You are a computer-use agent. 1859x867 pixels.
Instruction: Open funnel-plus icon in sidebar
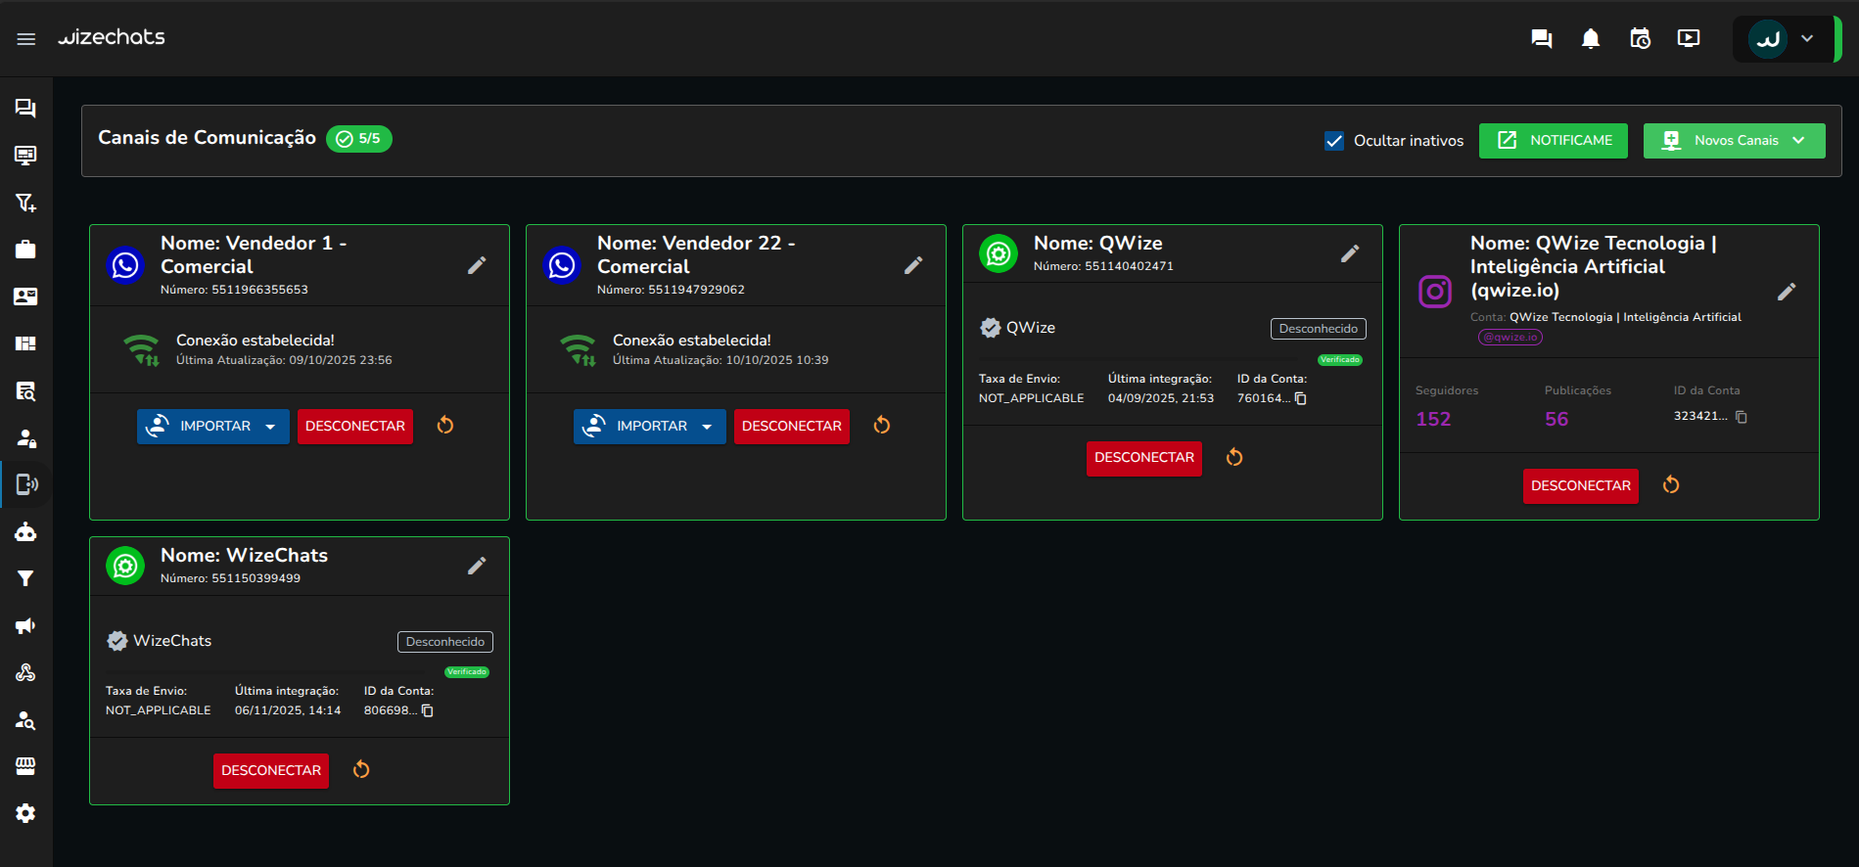pyautogui.click(x=26, y=203)
